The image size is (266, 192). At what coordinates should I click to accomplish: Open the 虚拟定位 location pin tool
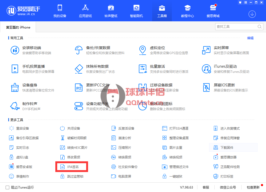click(x=143, y=50)
